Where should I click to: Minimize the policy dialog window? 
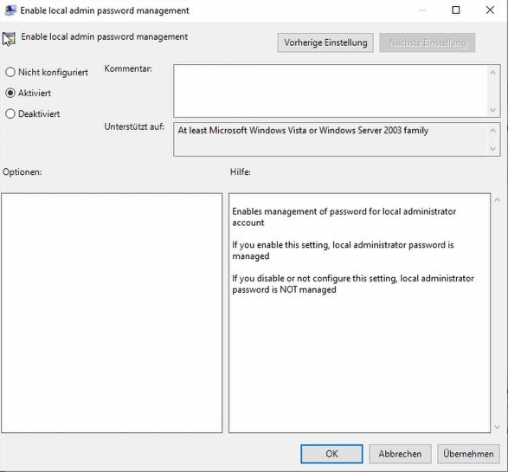point(422,10)
